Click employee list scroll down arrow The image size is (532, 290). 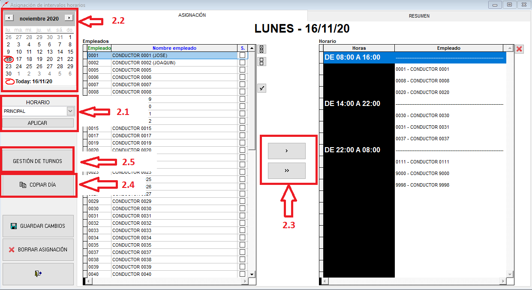coord(252,274)
